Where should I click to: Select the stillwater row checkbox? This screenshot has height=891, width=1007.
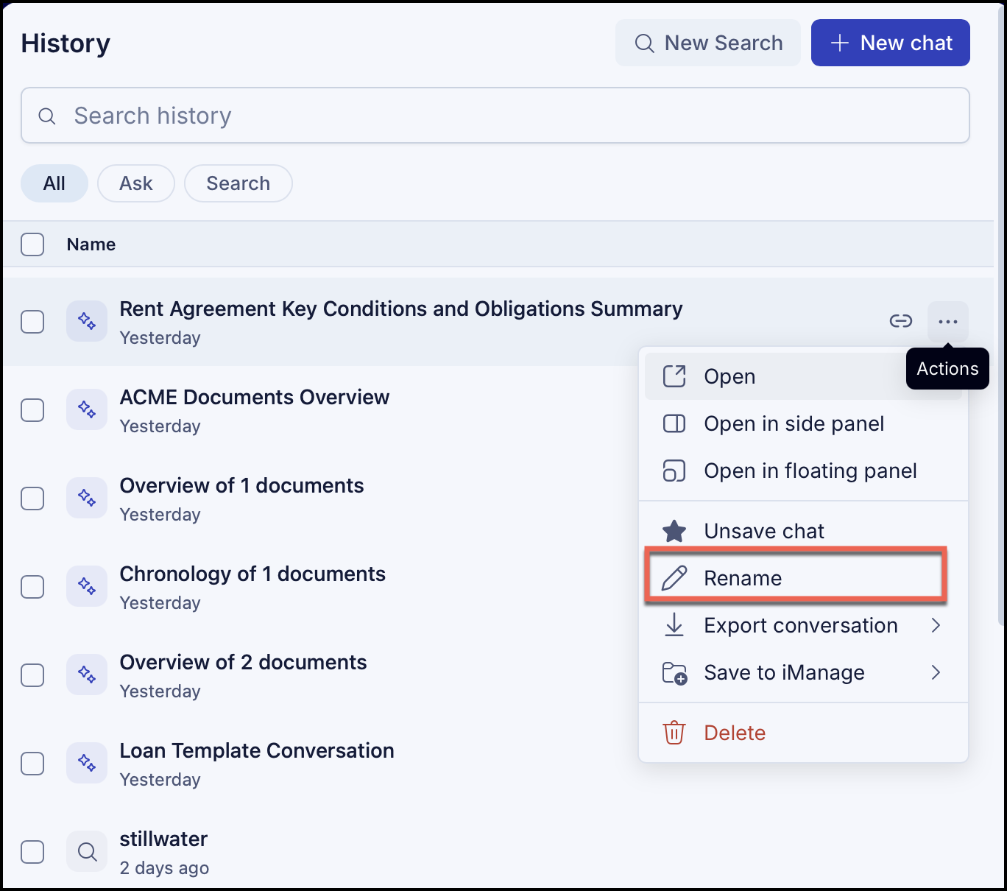(32, 852)
